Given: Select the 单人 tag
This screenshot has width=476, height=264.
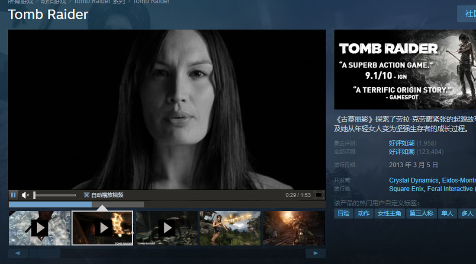Looking at the screenshot, I should [x=447, y=213].
